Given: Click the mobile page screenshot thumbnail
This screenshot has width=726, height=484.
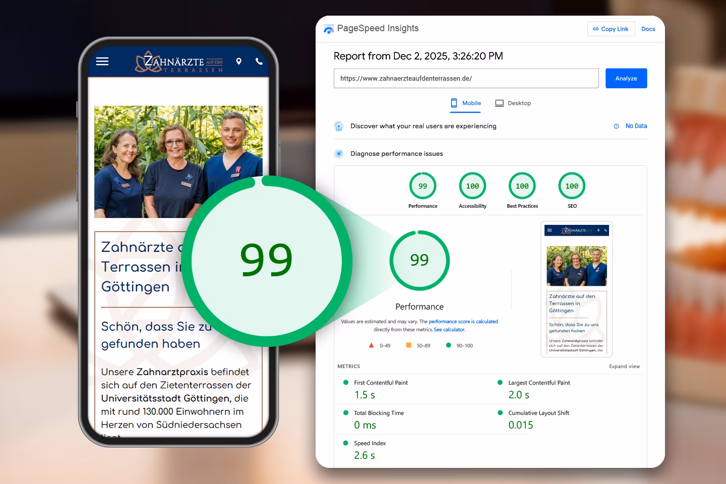Looking at the screenshot, I should pyautogui.click(x=576, y=289).
